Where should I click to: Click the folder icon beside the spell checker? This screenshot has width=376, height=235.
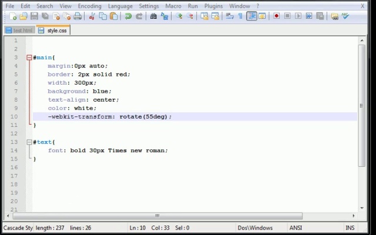point(334,16)
